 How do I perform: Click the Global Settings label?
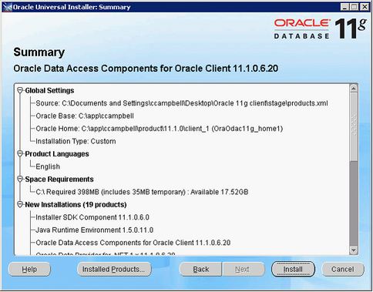49,90
